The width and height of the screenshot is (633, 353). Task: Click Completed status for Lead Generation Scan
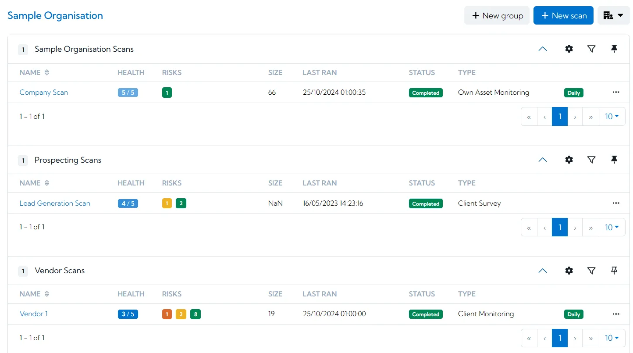click(426, 203)
